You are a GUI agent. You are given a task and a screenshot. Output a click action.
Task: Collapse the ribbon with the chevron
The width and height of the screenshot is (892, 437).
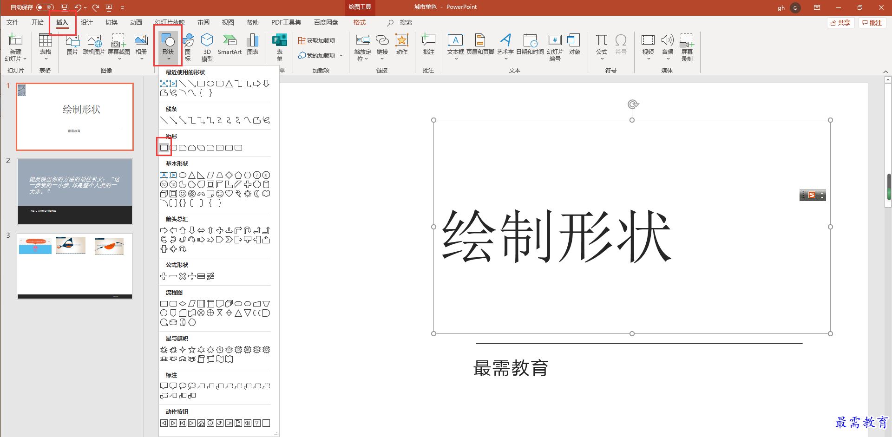pos(885,72)
